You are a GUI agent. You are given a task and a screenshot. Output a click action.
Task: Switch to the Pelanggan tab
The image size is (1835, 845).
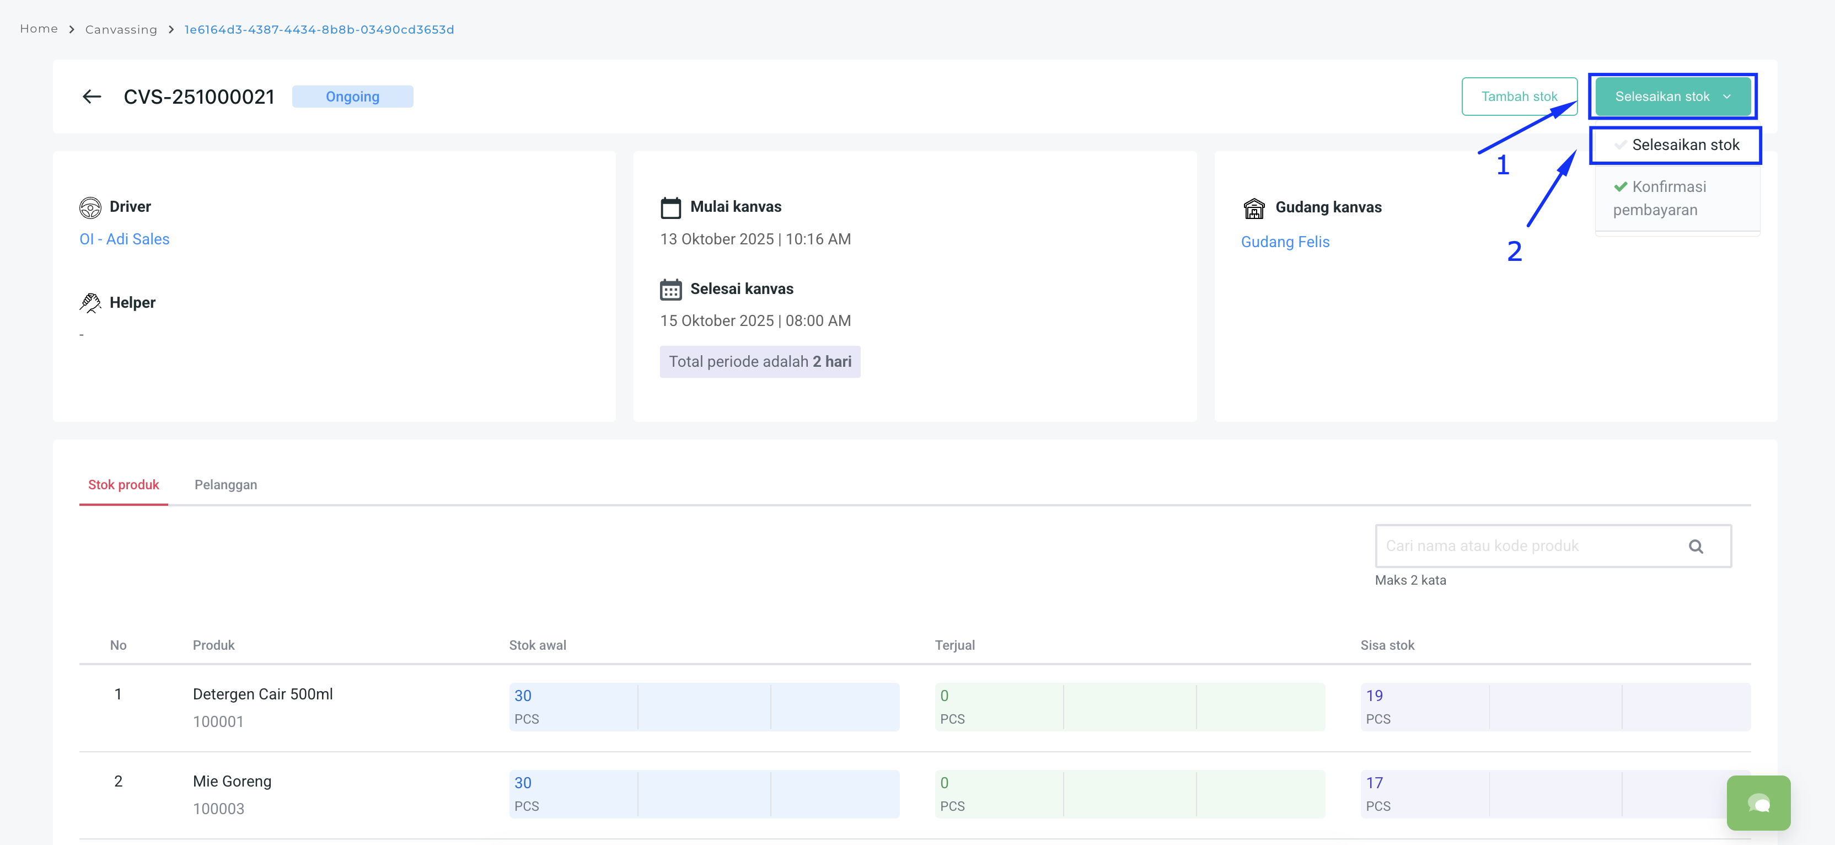(x=226, y=484)
